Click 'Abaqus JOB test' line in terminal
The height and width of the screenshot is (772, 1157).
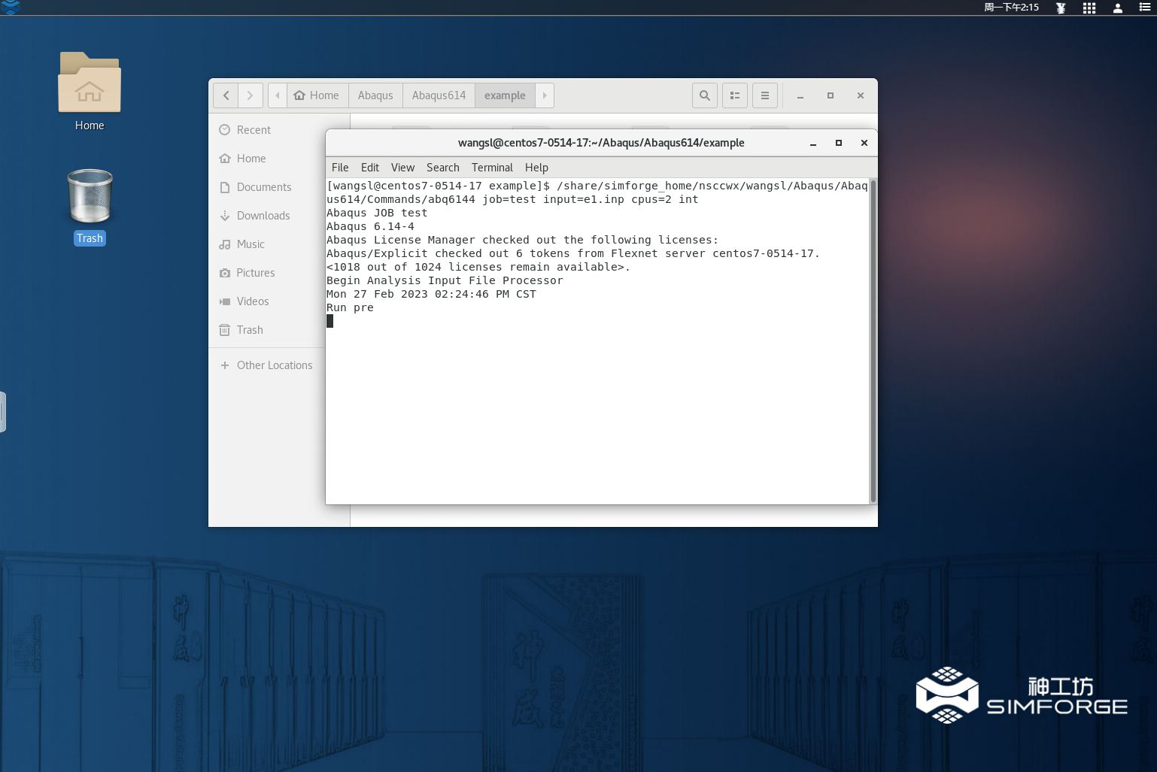[x=377, y=213]
